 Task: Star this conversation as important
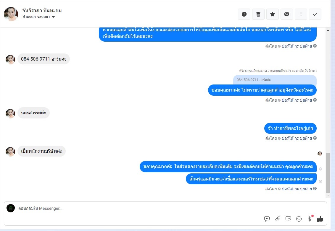pyautogui.click(x=272, y=14)
